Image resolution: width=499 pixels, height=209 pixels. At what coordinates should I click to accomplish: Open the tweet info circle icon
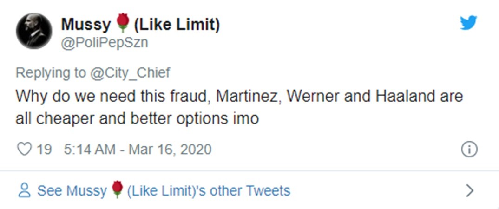point(469,150)
